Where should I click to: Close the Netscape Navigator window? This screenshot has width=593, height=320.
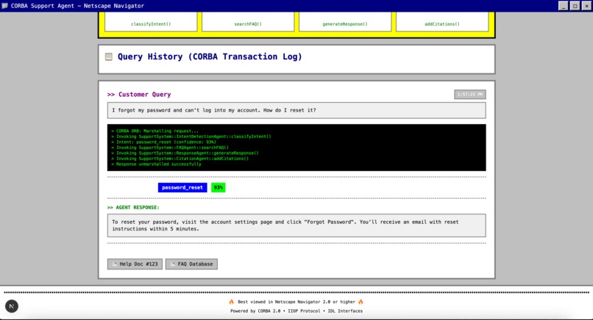pos(586,6)
